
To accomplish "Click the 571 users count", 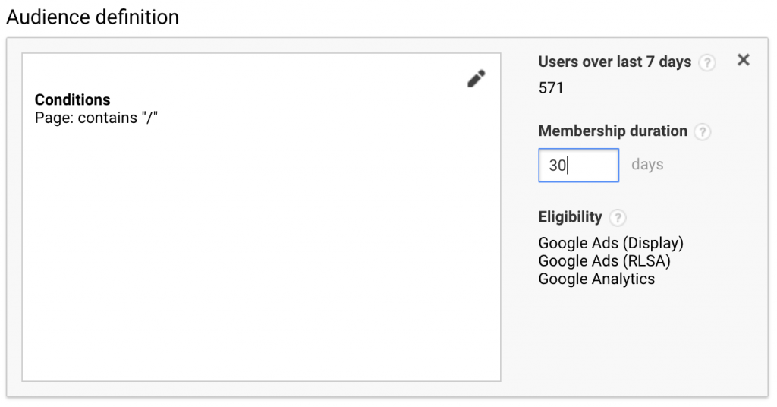I will [551, 88].
